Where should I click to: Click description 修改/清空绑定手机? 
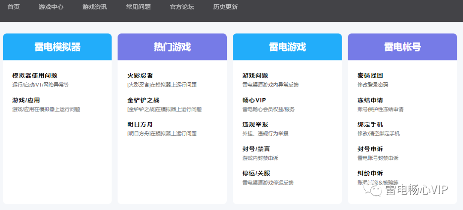click(379, 134)
